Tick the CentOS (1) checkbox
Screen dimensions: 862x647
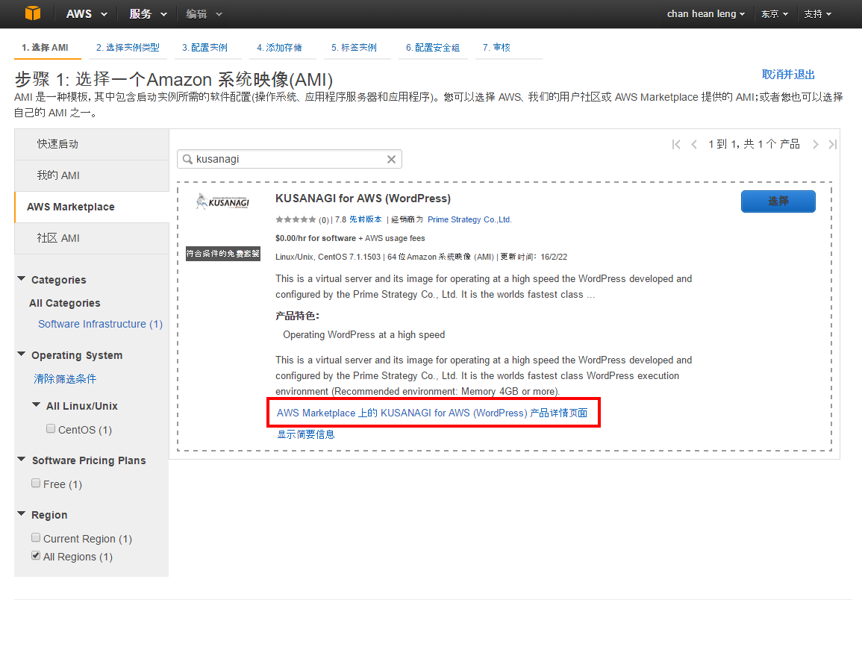pos(51,428)
